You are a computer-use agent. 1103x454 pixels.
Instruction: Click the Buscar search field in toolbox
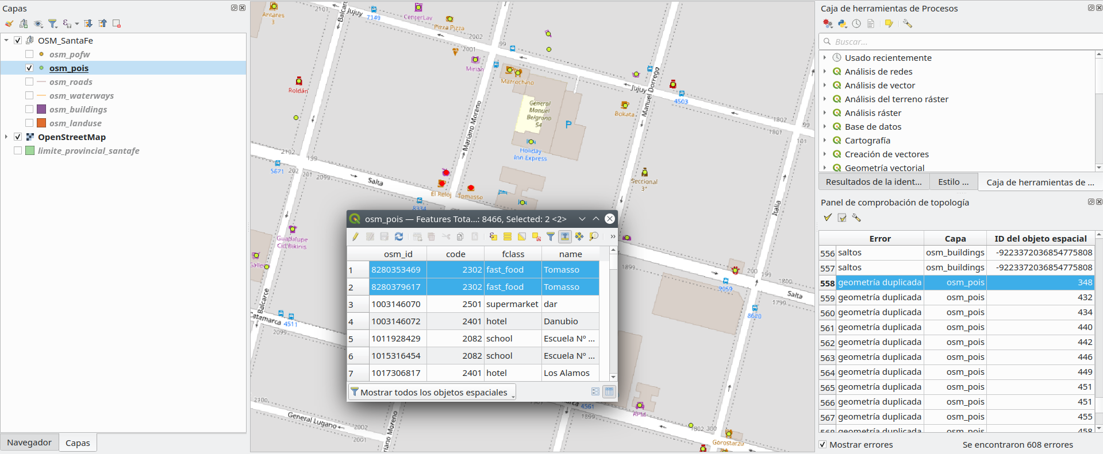click(x=960, y=41)
